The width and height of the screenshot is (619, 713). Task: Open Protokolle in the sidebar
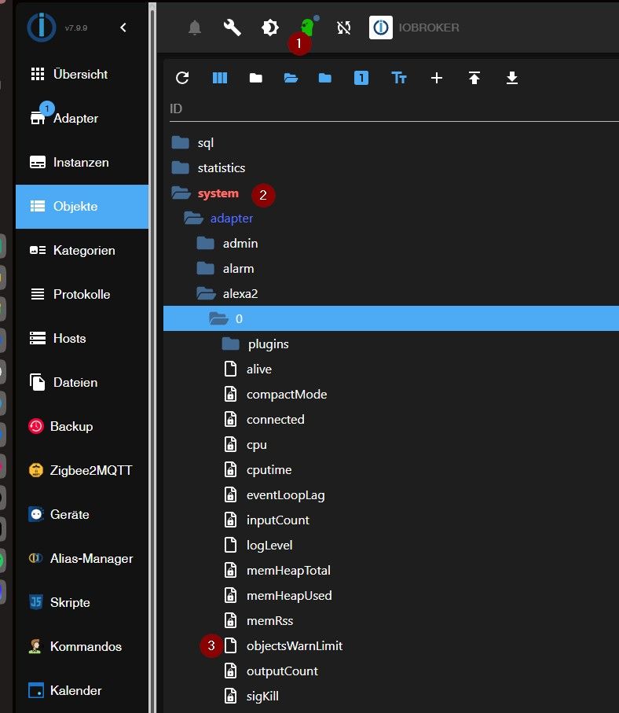pyautogui.click(x=82, y=294)
